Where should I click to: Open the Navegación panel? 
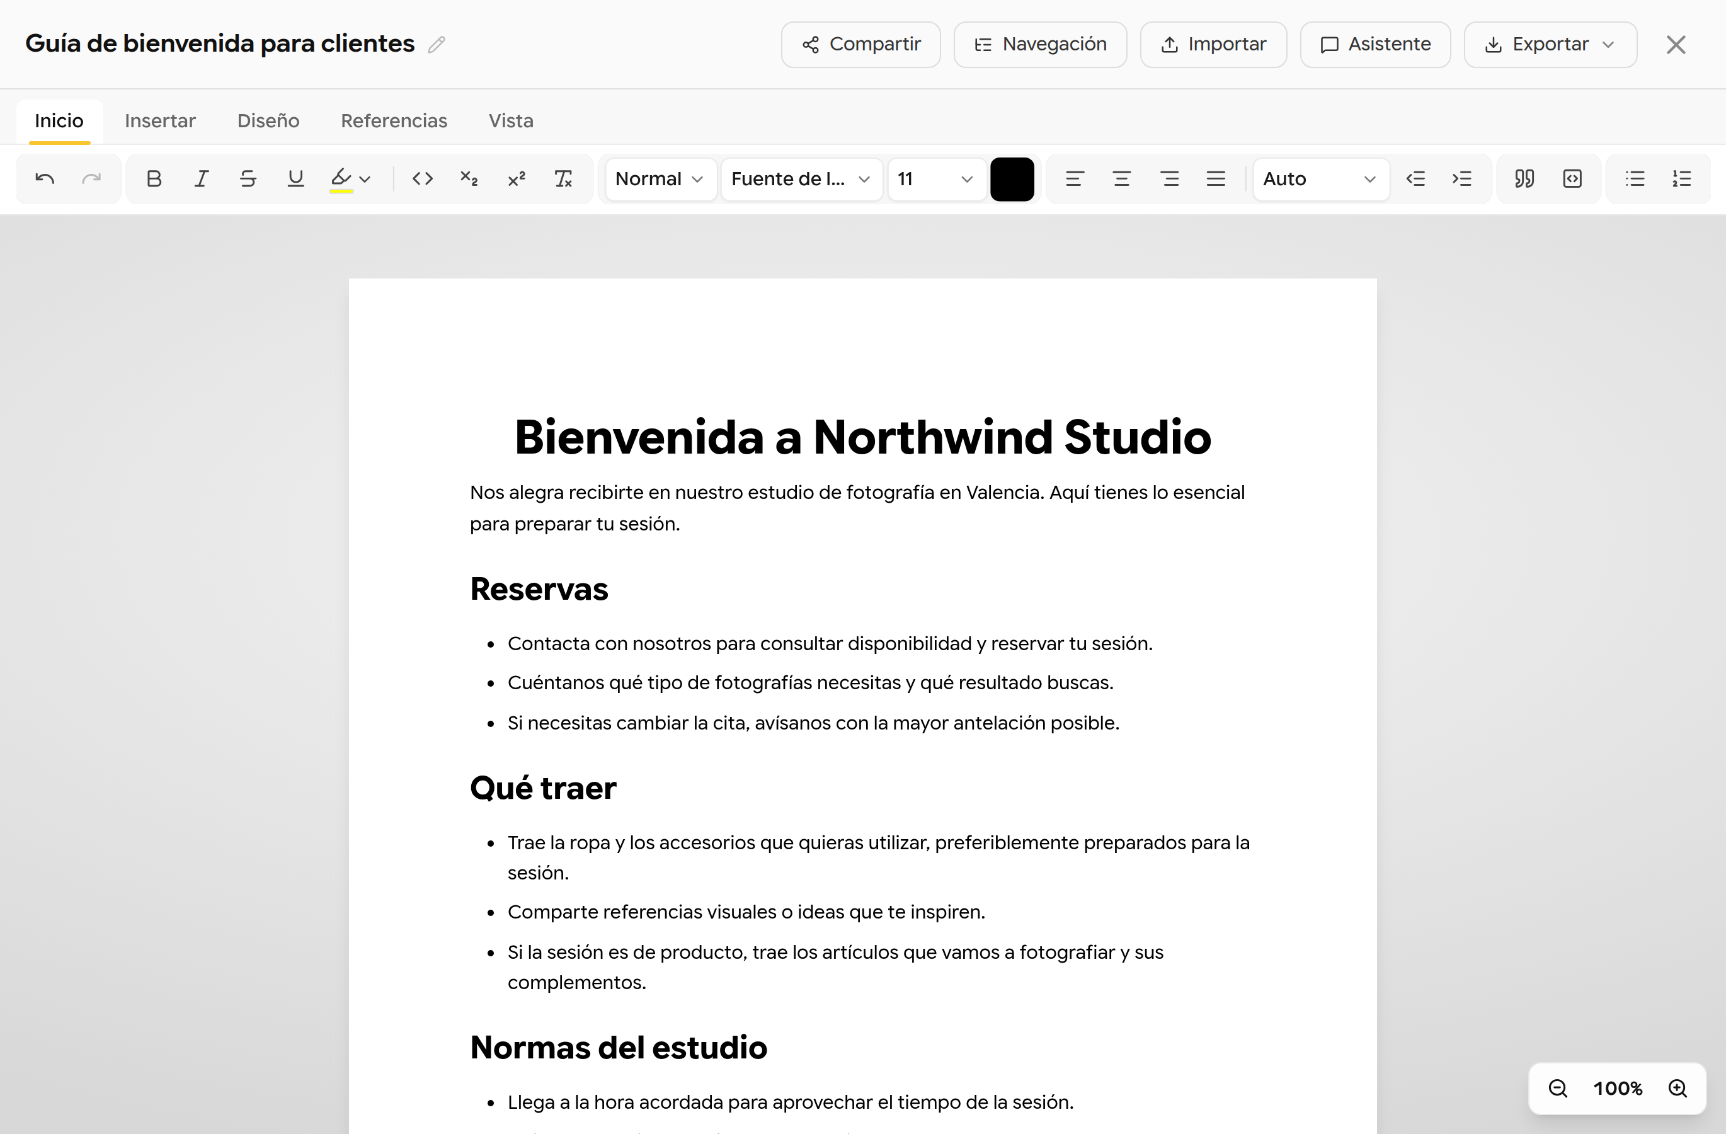[1040, 45]
